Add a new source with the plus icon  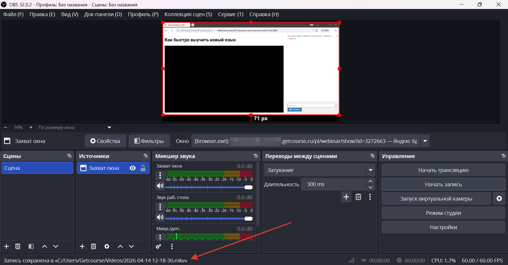[x=83, y=246]
